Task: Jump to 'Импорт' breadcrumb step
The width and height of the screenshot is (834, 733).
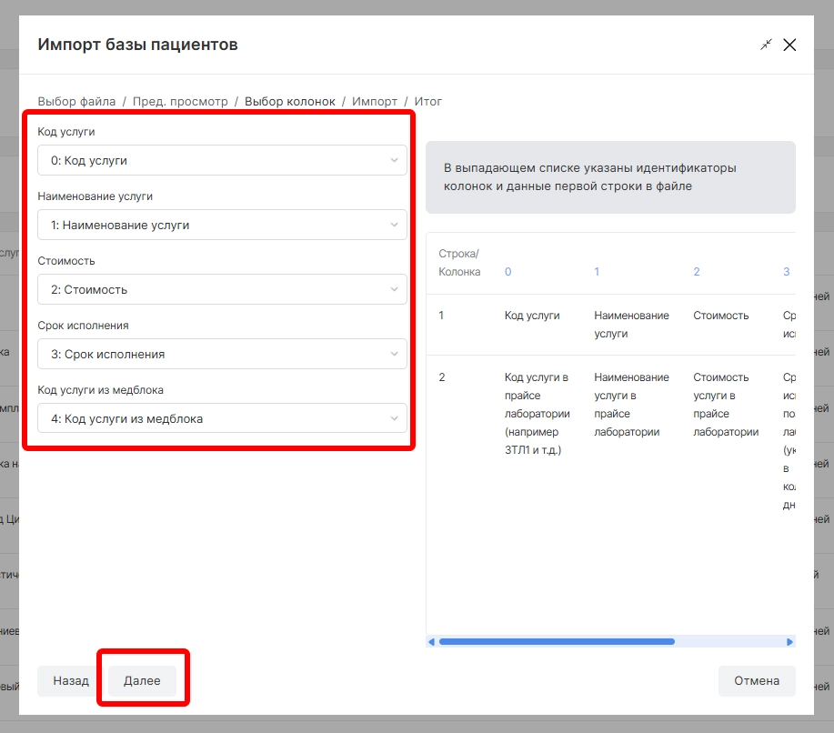Action: (375, 102)
